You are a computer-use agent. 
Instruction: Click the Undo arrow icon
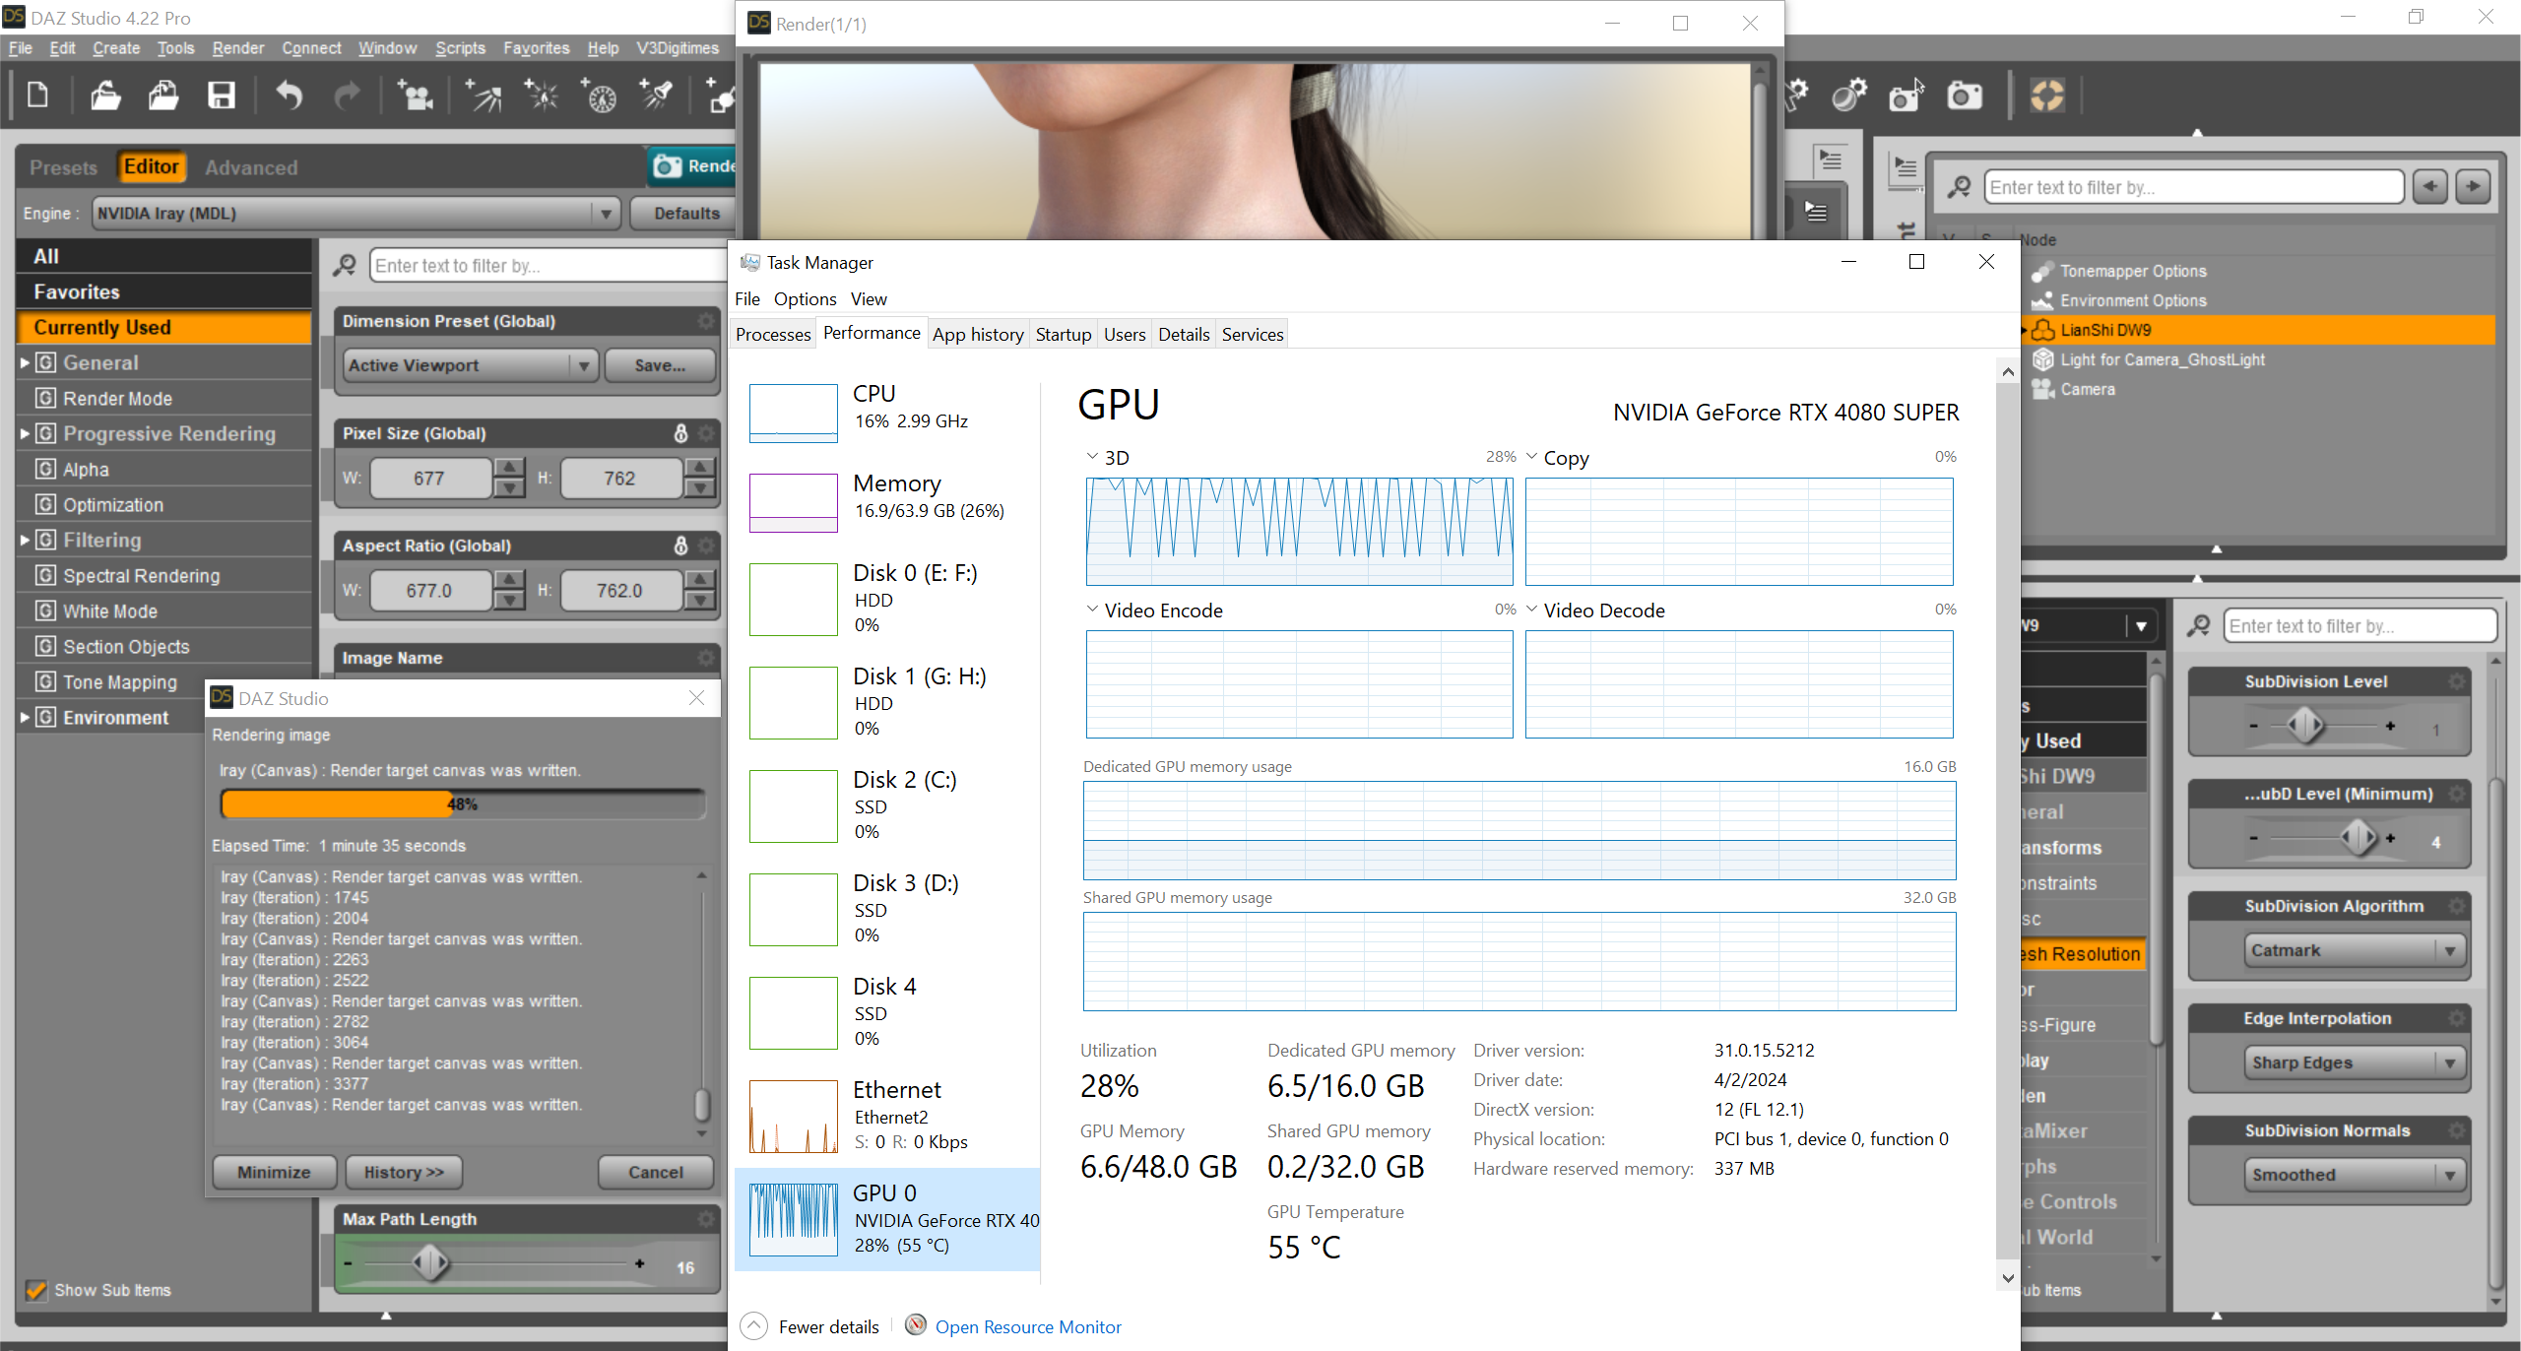coord(288,96)
